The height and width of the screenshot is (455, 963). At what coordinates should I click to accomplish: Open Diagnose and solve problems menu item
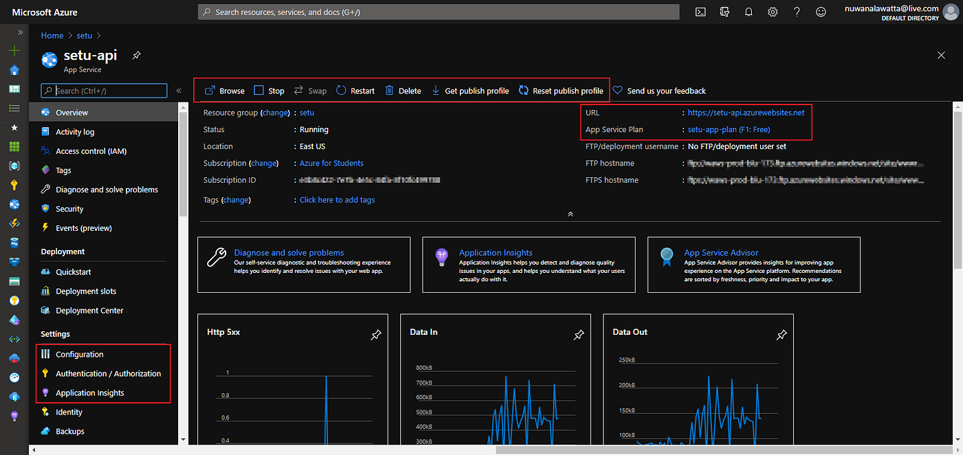coord(103,190)
